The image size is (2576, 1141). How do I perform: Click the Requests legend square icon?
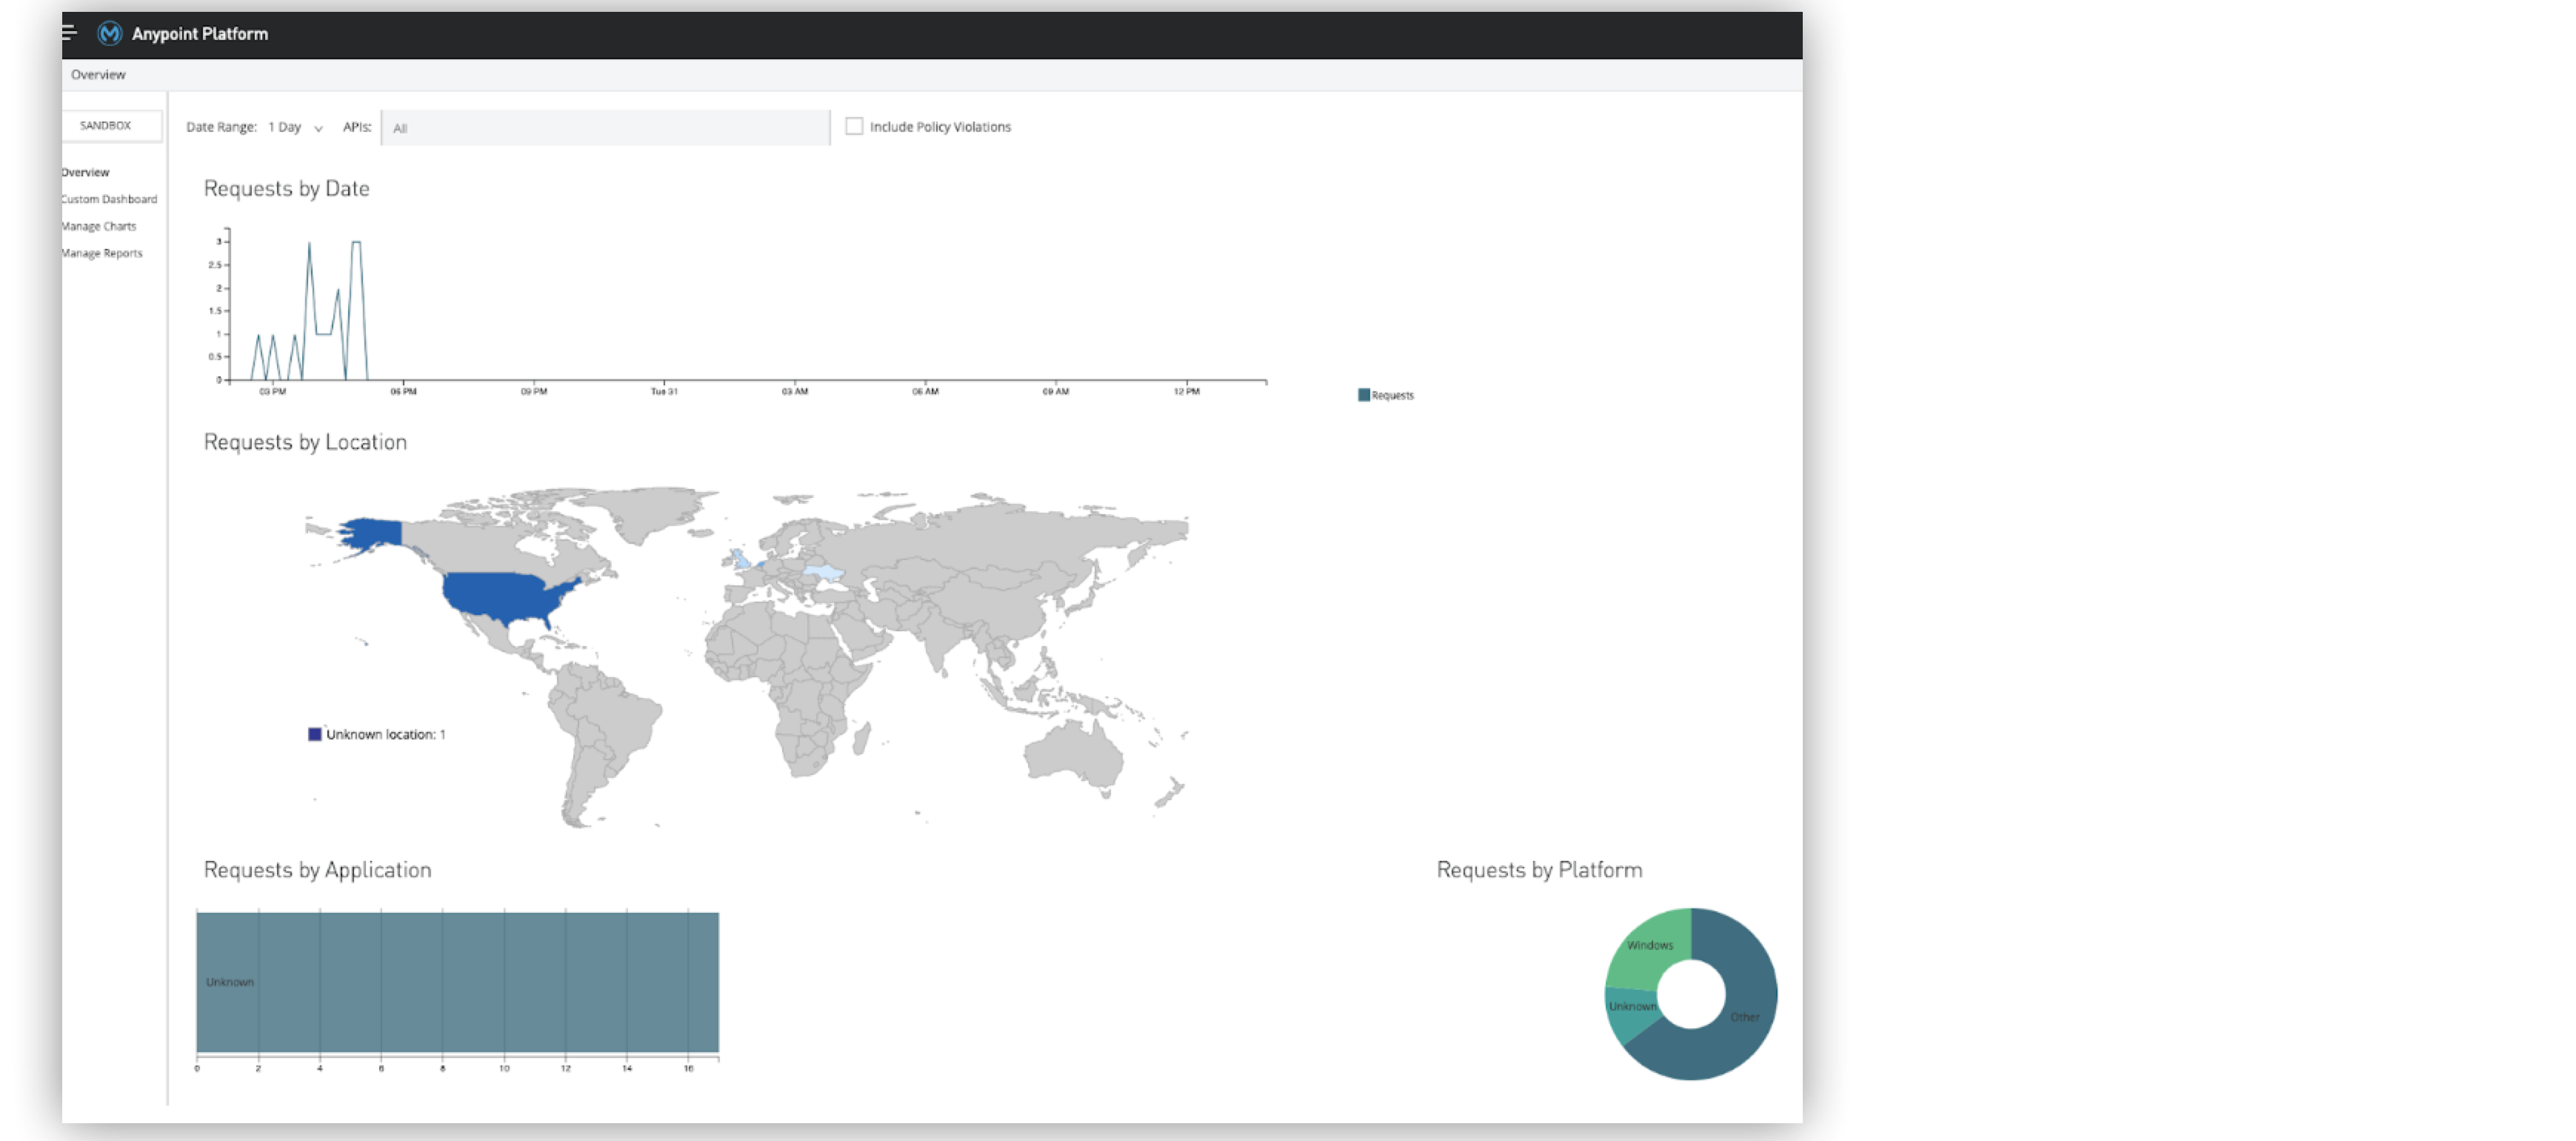point(1364,394)
